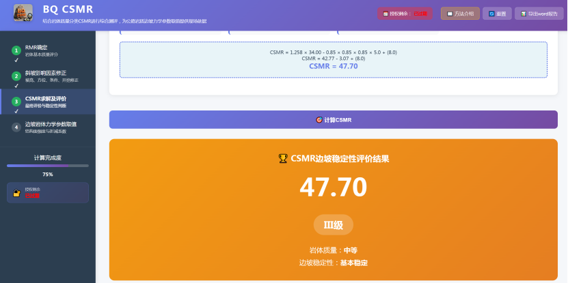568x283 pixels.
Task: Go to 斜坡影响因素修正 step
Action: (x=48, y=76)
